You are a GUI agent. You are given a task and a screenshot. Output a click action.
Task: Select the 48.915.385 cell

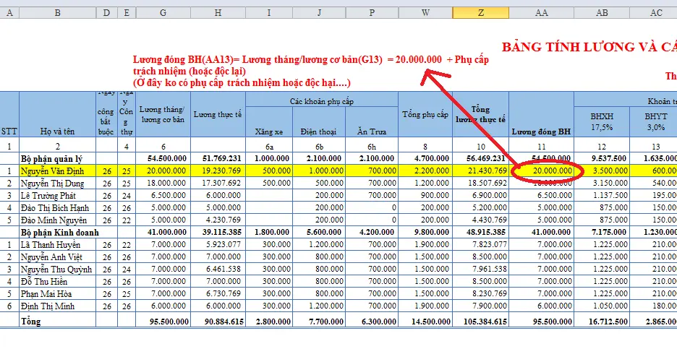pyautogui.click(x=480, y=233)
